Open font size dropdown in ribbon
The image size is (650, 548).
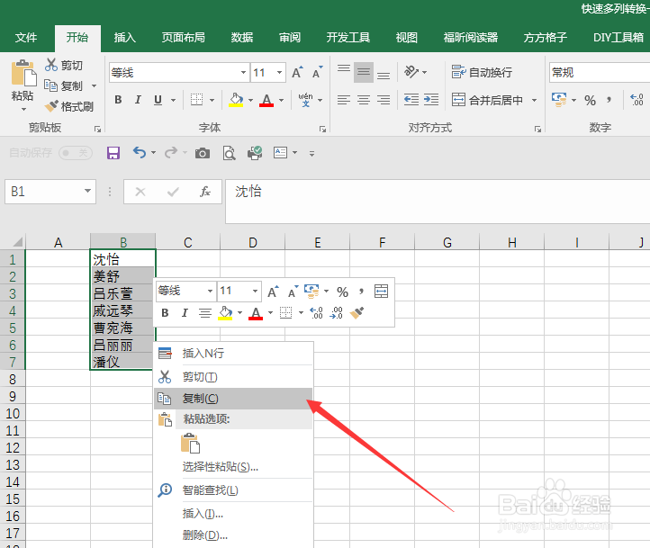[280, 73]
